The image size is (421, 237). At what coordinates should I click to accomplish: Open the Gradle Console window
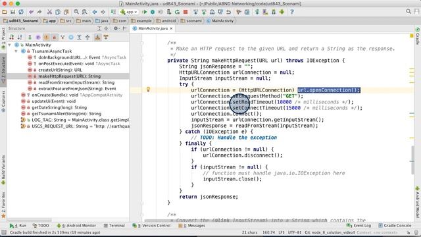pyautogui.click(x=395, y=225)
